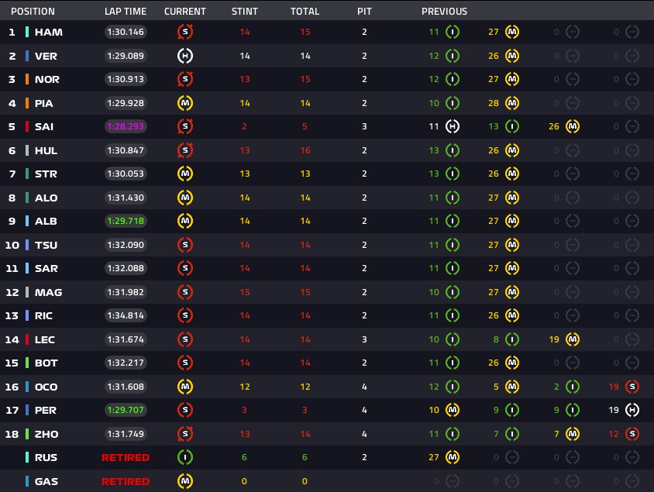Select driver name PER in position 17
654x492 pixels.
point(46,411)
